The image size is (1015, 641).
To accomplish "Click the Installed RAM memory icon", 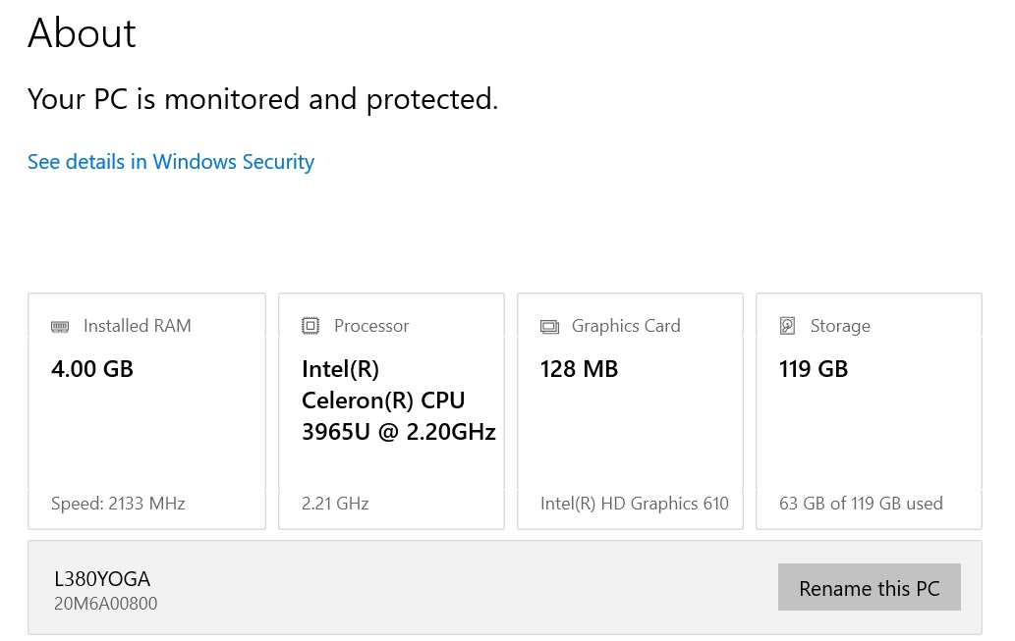I will [61, 326].
